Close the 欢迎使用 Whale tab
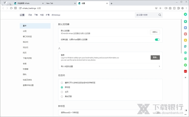189x117 pixels. (x=43, y=3)
